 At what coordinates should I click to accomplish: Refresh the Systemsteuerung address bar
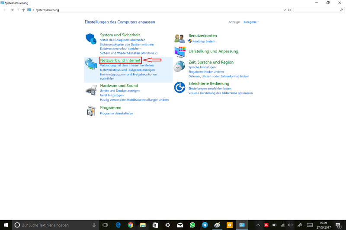(x=289, y=10)
